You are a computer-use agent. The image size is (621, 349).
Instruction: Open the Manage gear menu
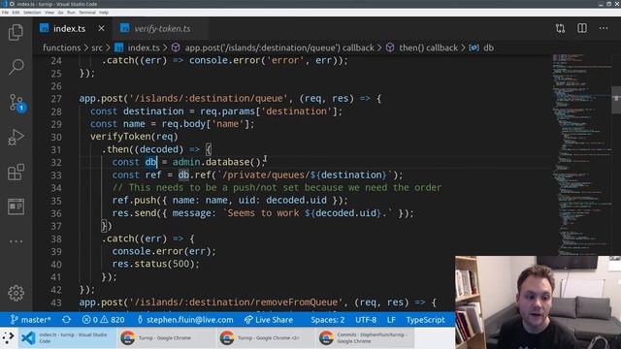coord(16,293)
